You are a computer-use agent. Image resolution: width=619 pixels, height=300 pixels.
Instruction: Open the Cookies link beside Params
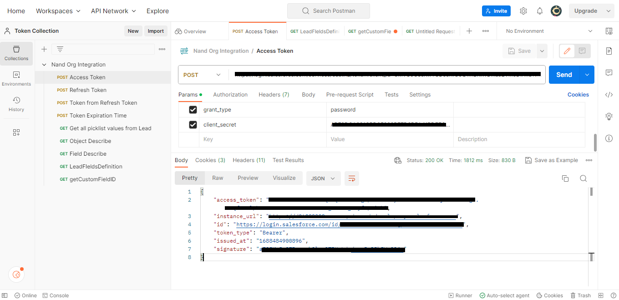[578, 95]
